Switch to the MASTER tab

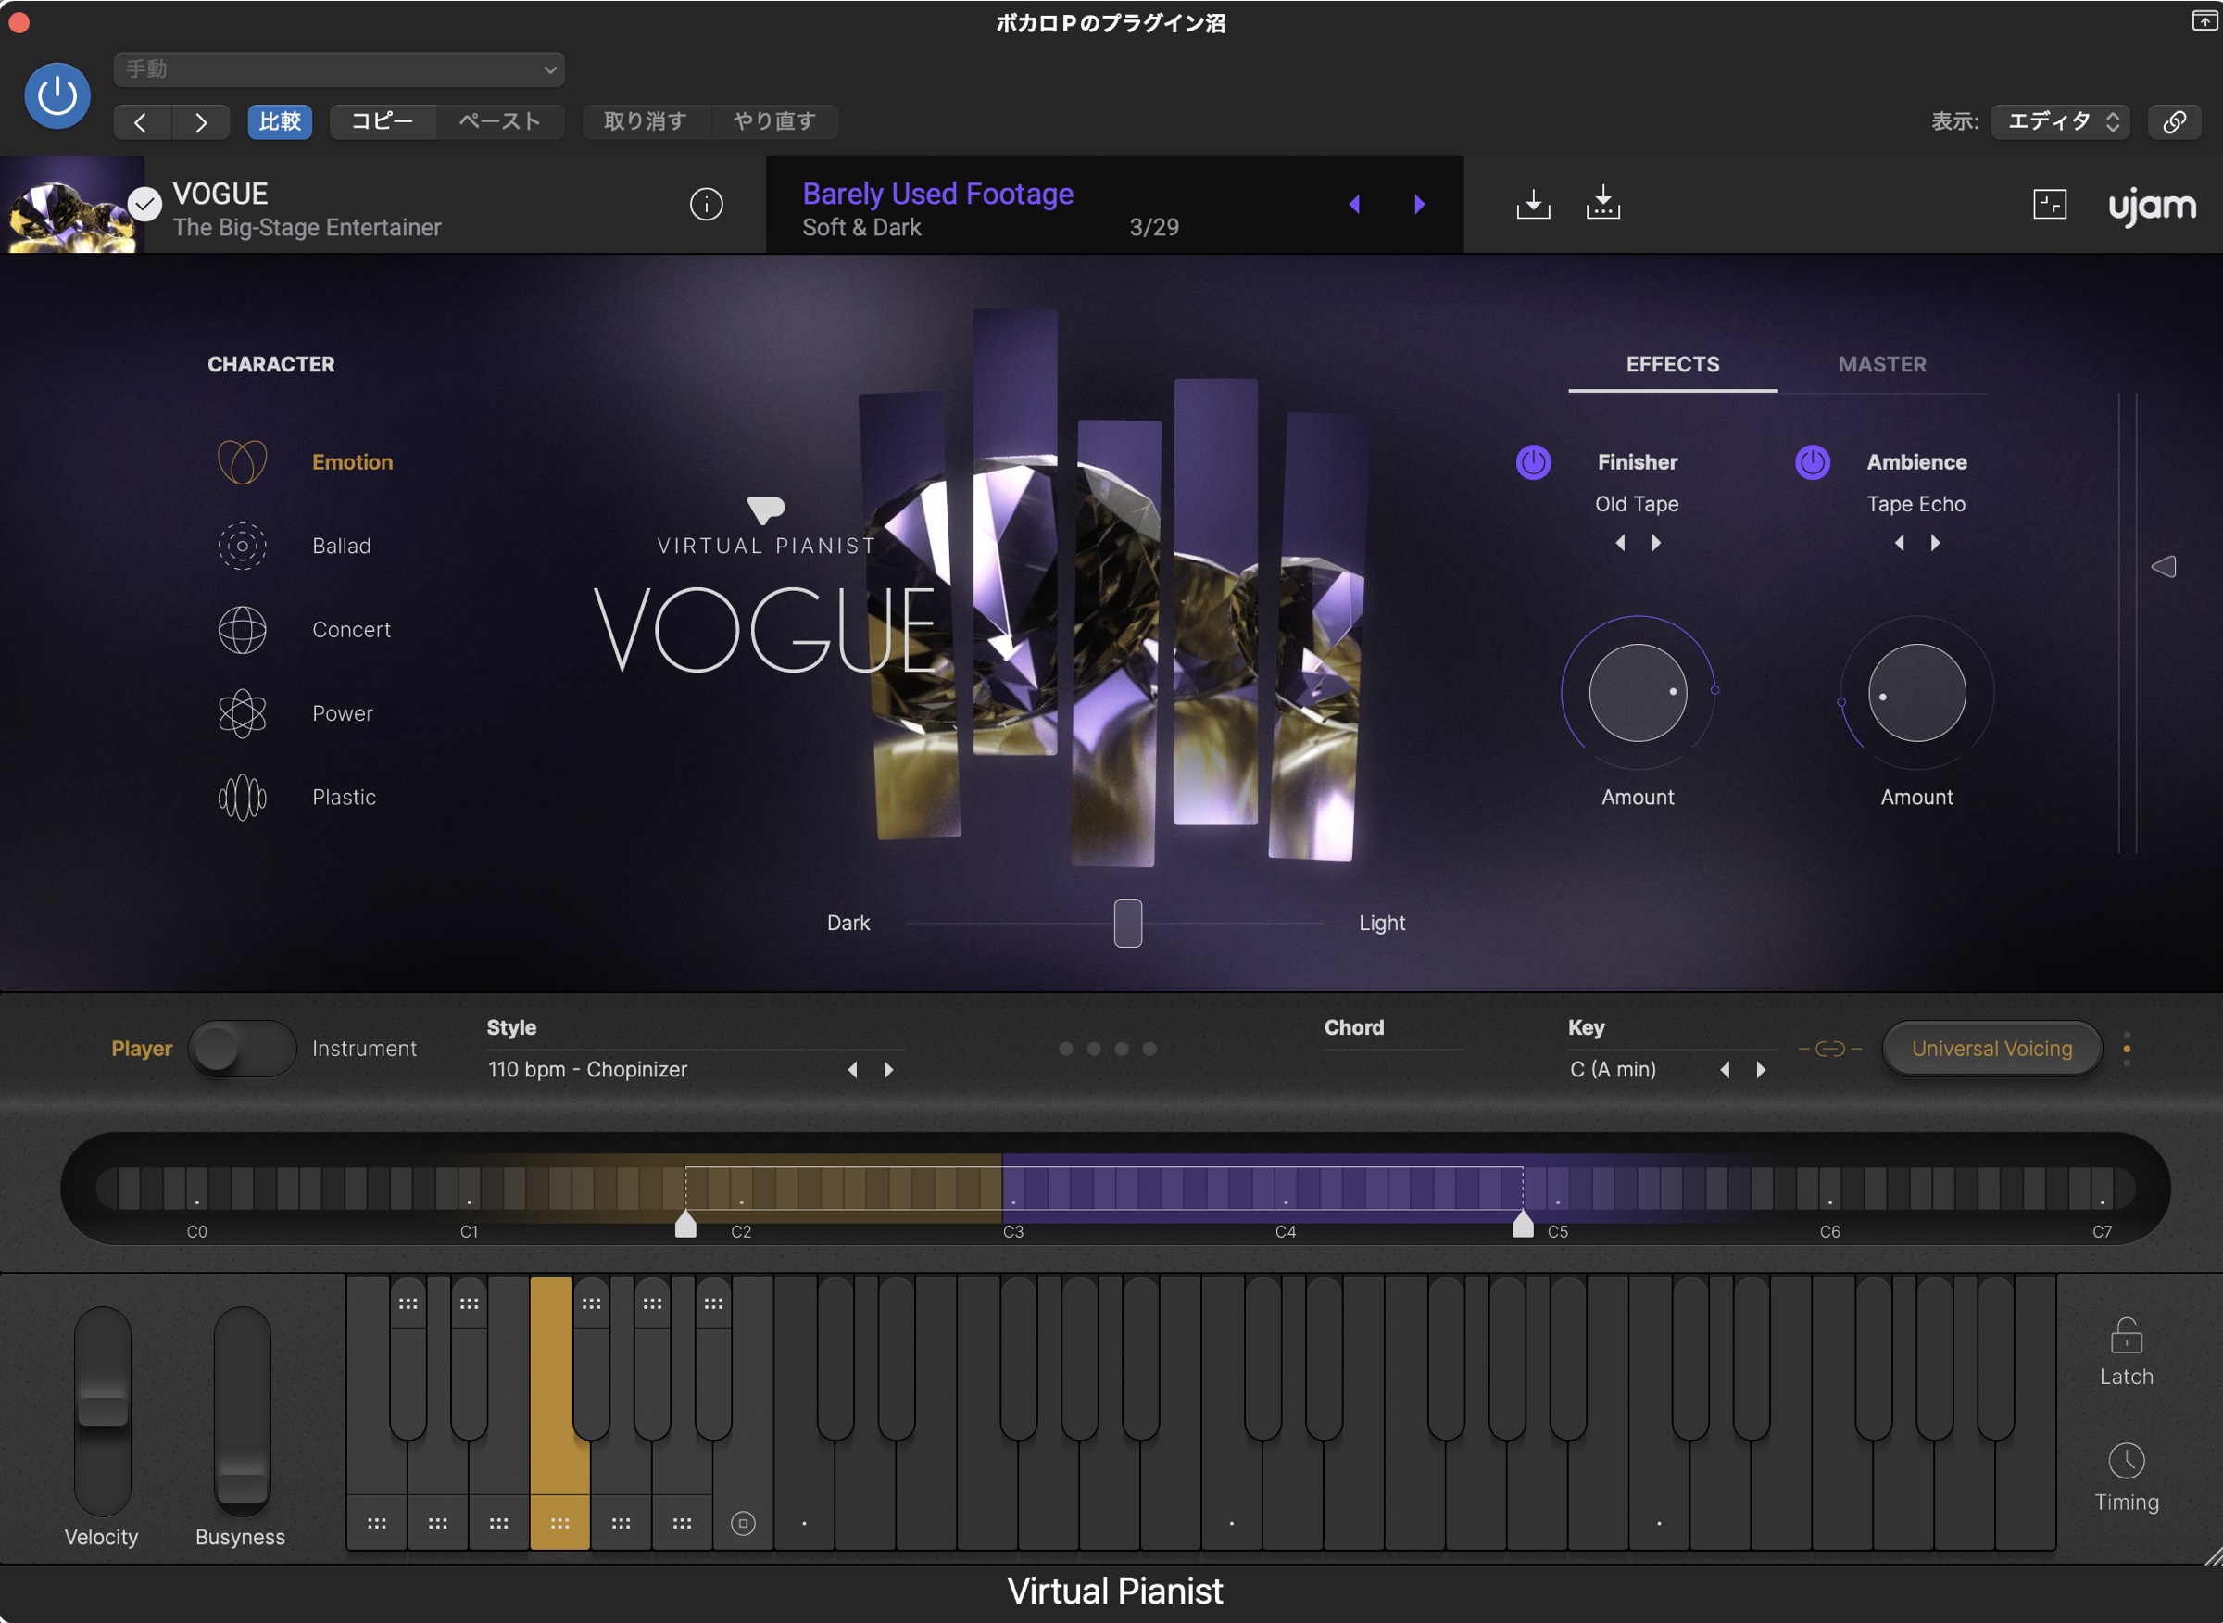1882,364
